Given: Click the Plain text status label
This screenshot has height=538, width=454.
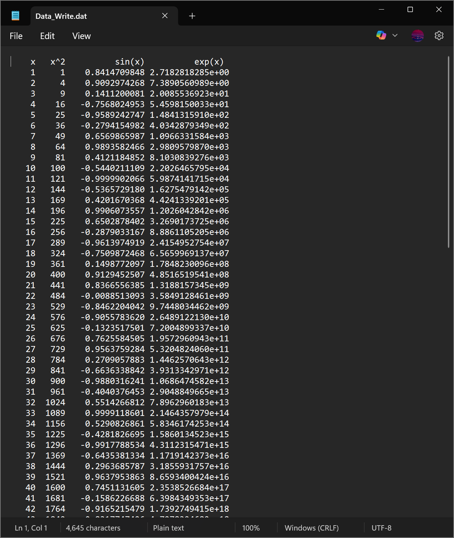Looking at the screenshot, I should click(x=168, y=528).
